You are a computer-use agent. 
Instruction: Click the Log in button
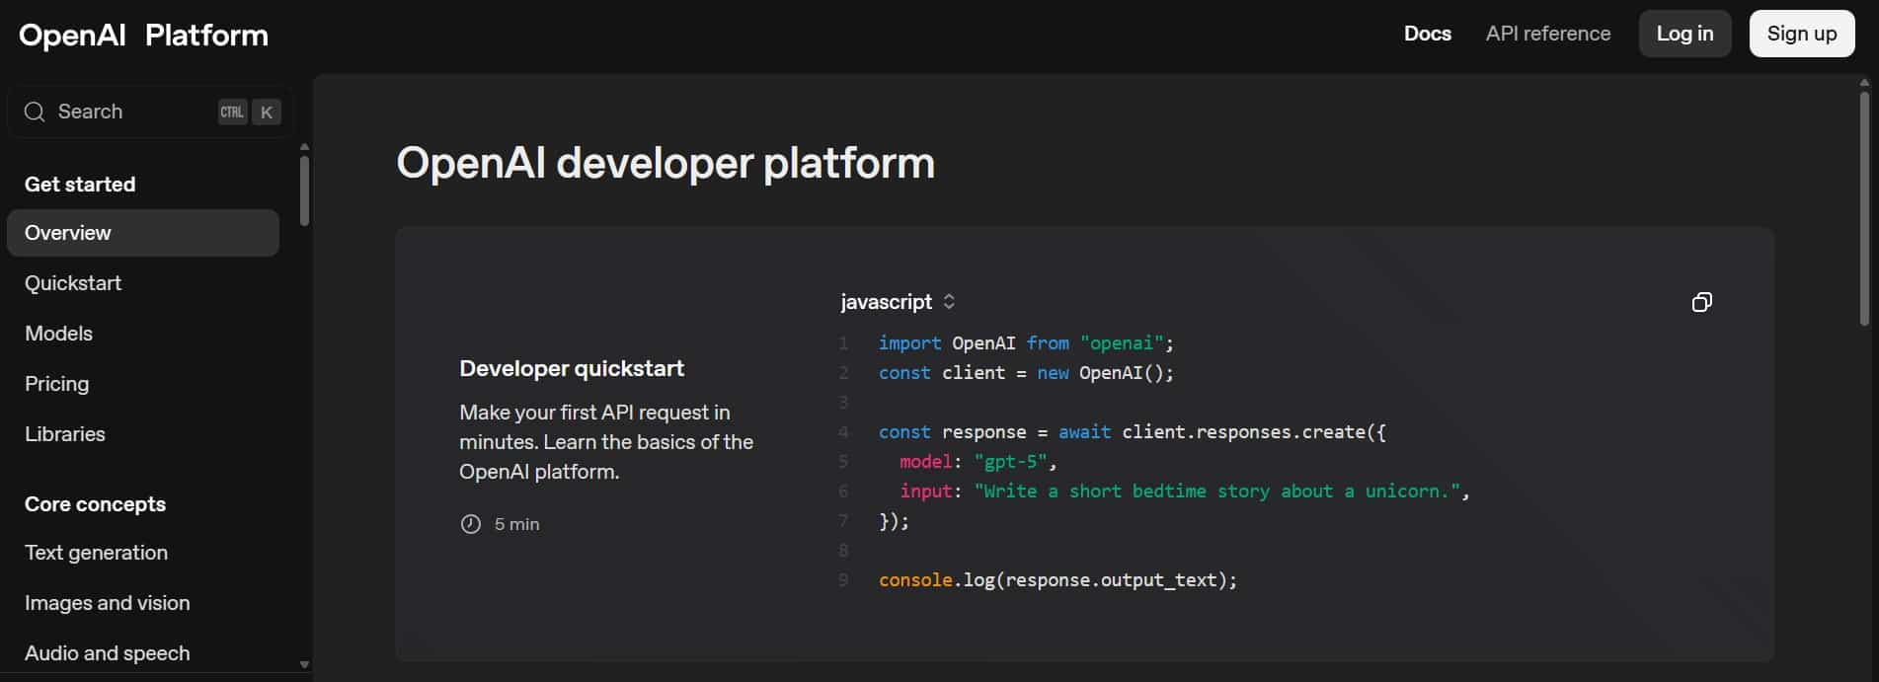pyautogui.click(x=1684, y=34)
